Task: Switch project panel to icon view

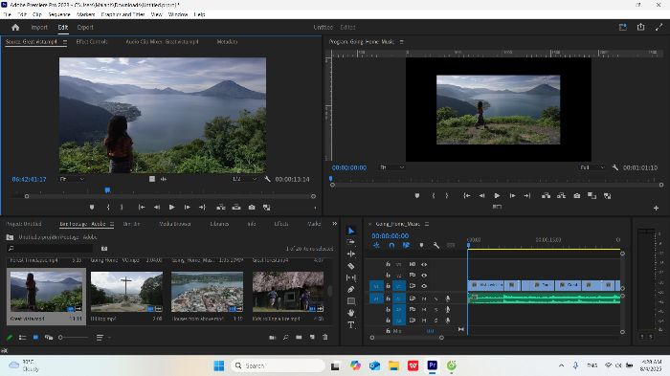Action: coord(35,337)
